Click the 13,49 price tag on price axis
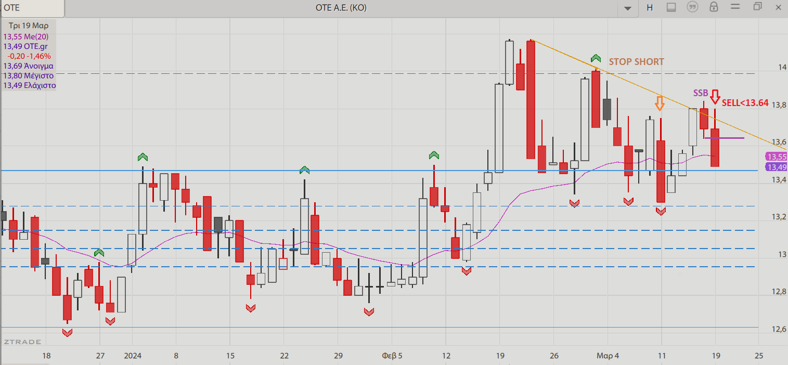This screenshot has width=788, height=365. point(776,167)
